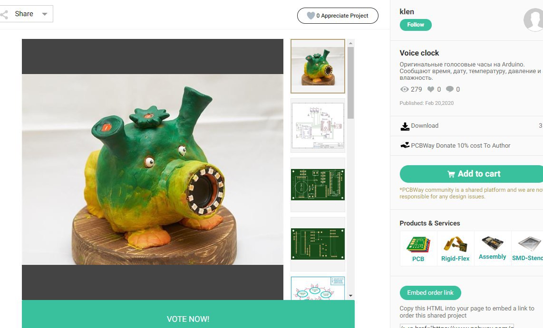Click the likes heart icon under description
This screenshot has height=328, width=543.
(430, 89)
